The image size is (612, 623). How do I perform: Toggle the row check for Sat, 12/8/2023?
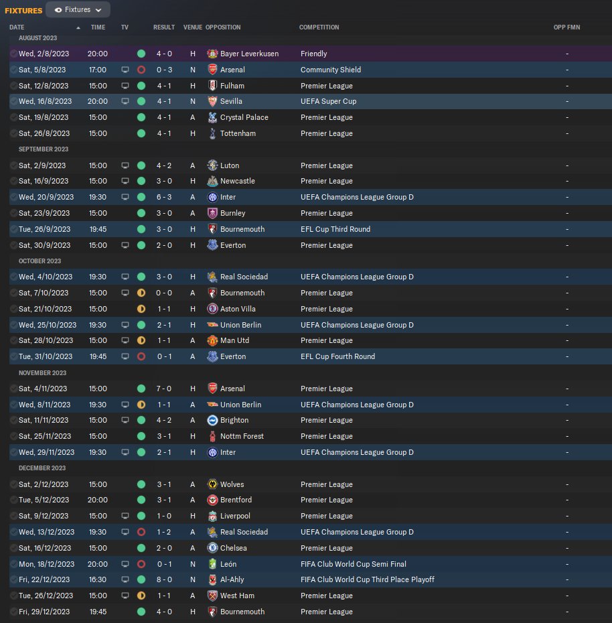13,86
